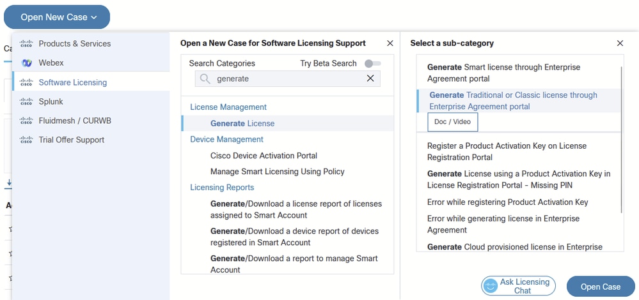Screen dimensions: 639x300
Task: Choose Splunk from the case menu
Action: coord(91,101)
